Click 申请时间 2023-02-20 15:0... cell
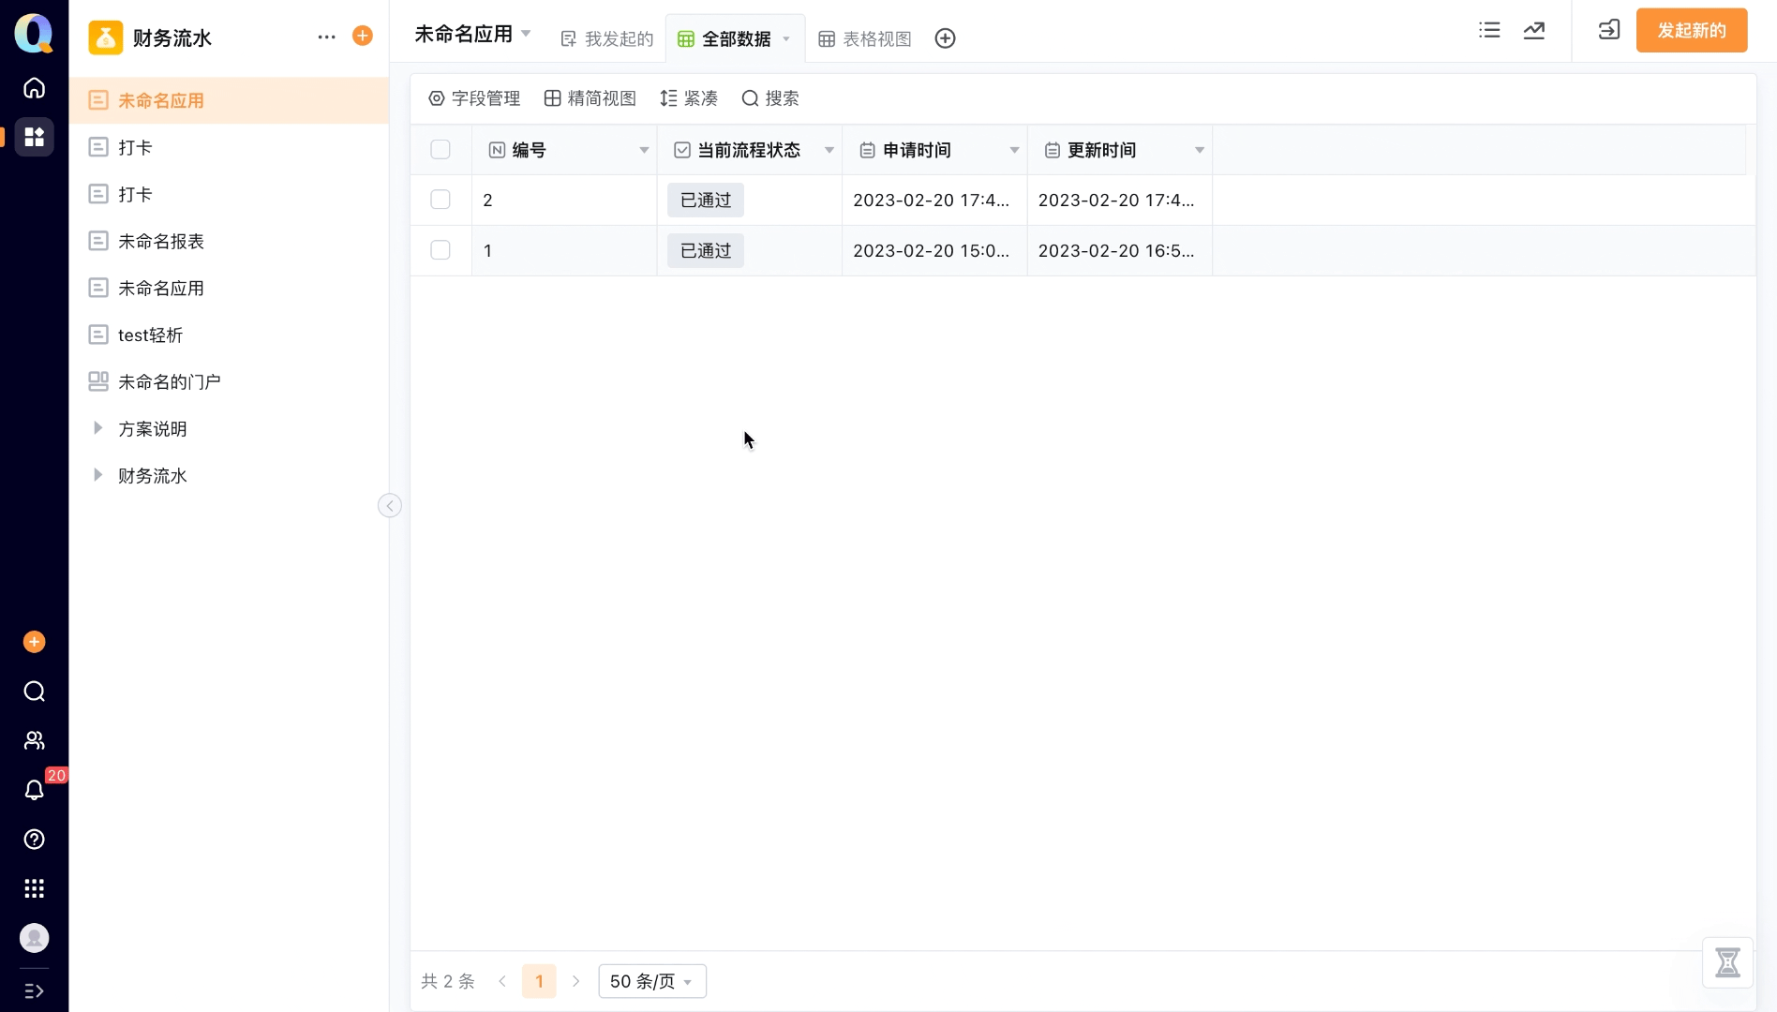Image resolution: width=1777 pixels, height=1012 pixels. (934, 250)
